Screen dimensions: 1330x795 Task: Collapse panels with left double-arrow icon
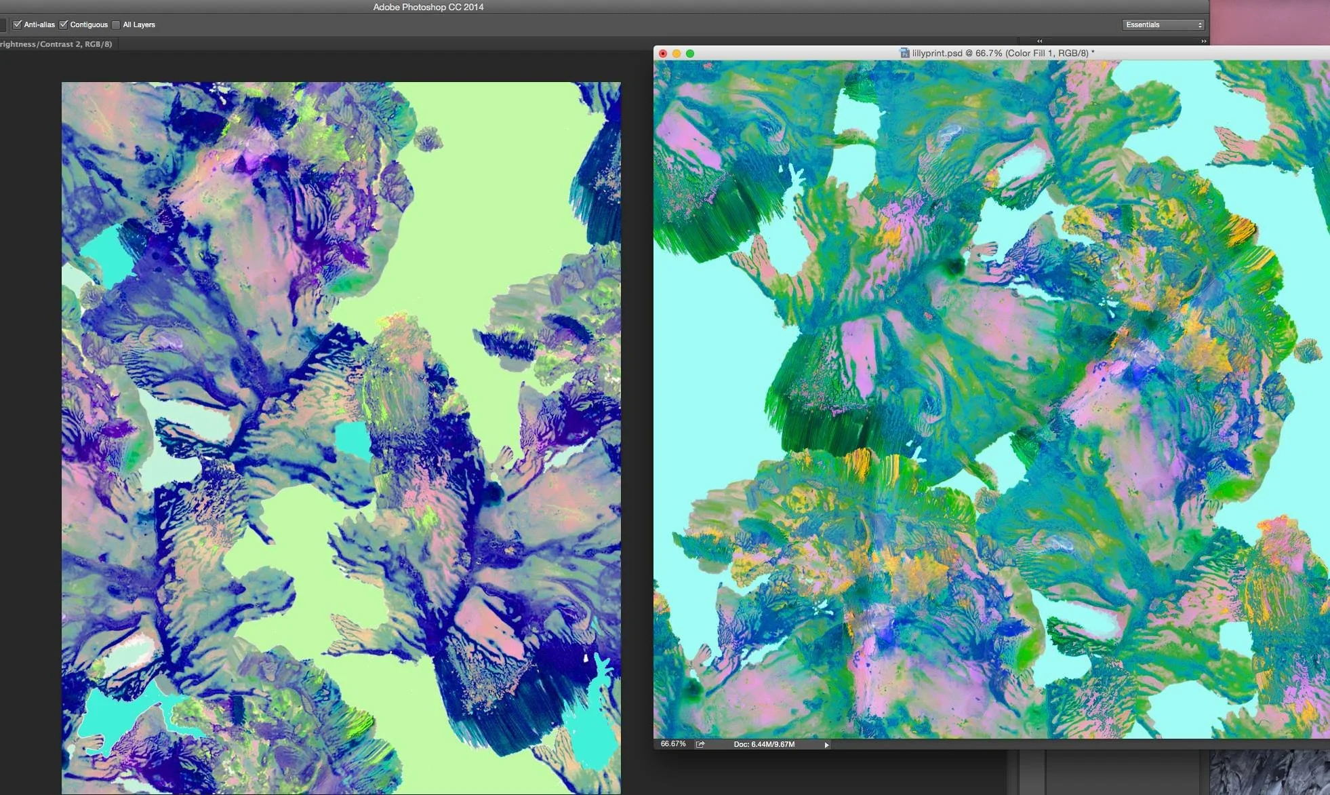(1039, 41)
